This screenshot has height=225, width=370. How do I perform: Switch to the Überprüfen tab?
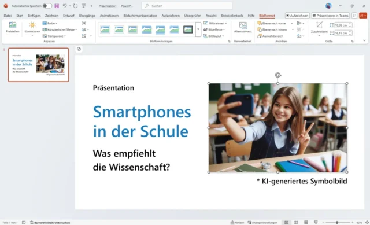[193, 16]
